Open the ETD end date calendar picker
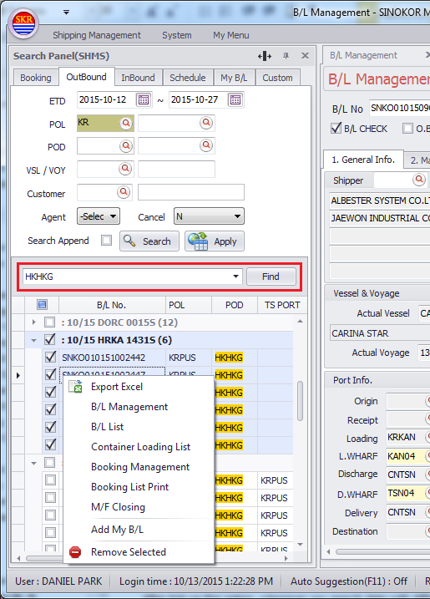430x599 pixels. click(235, 100)
